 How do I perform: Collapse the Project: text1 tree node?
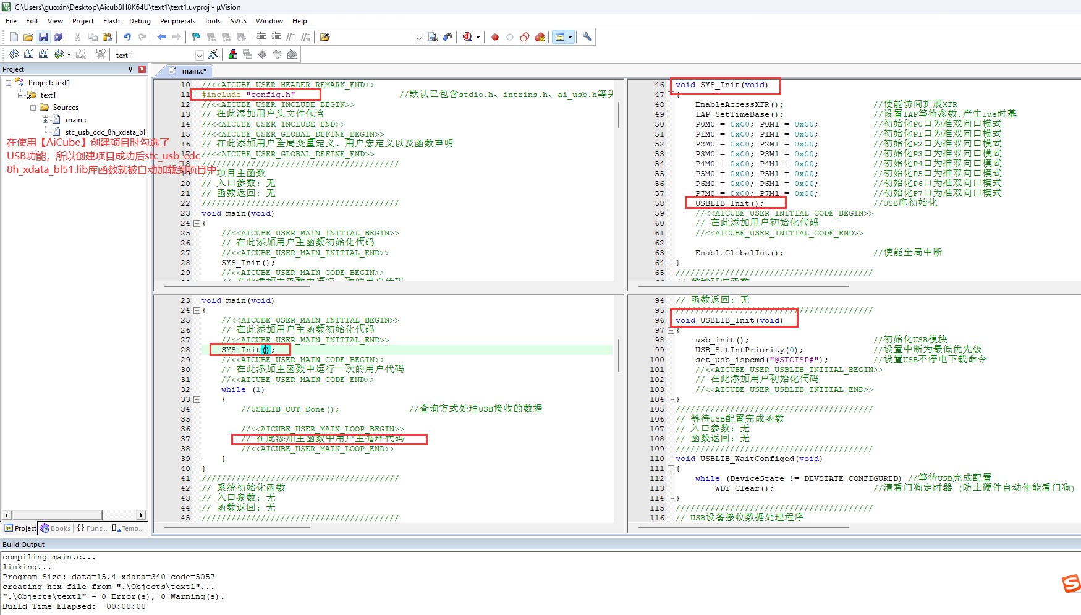click(8, 82)
